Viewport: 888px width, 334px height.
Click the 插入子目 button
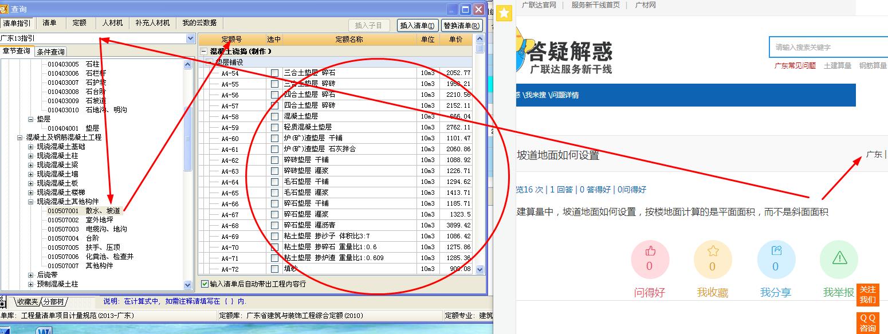click(x=369, y=25)
